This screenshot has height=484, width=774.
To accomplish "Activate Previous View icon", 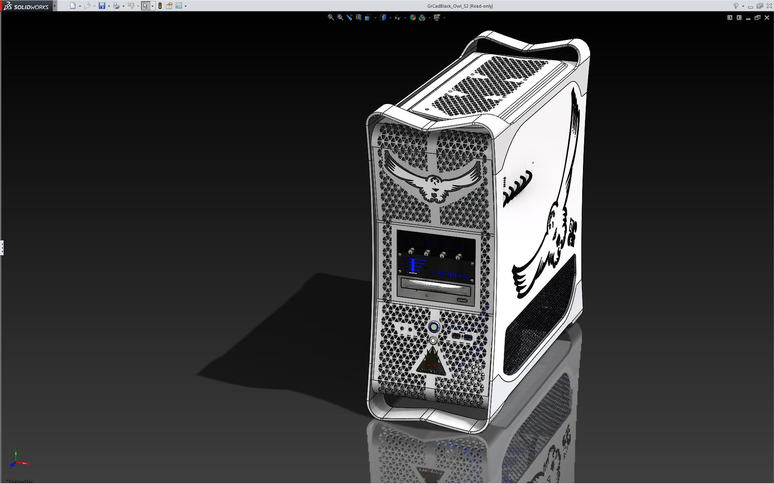I will pyautogui.click(x=349, y=17).
